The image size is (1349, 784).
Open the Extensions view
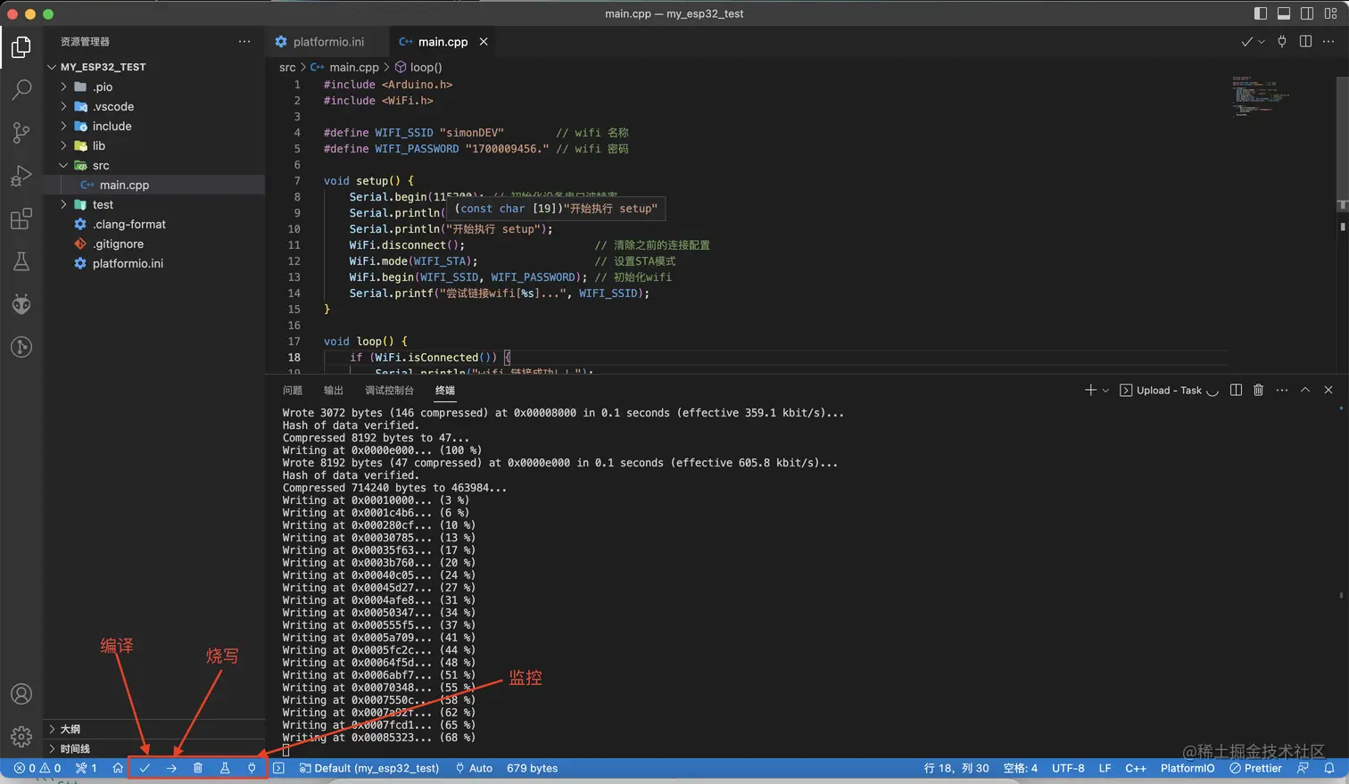[21, 219]
